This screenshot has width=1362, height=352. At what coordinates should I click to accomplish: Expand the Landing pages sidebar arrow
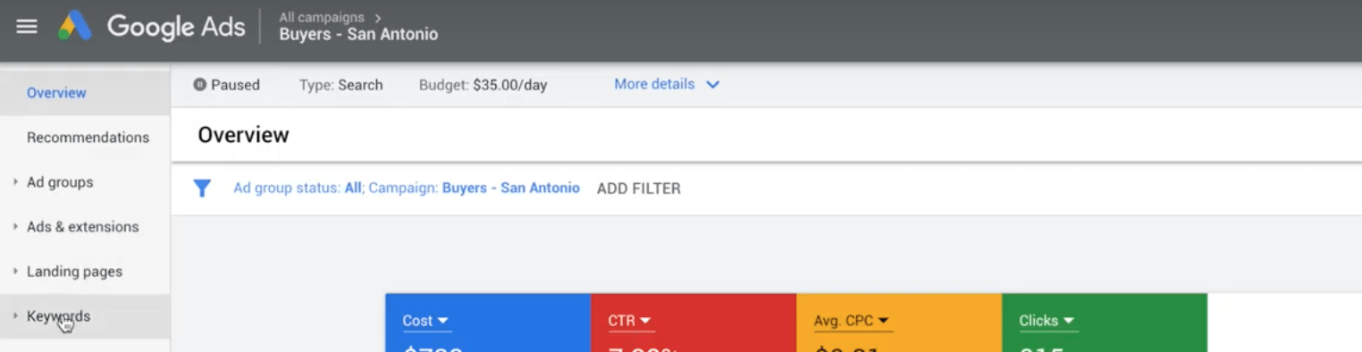pos(15,272)
